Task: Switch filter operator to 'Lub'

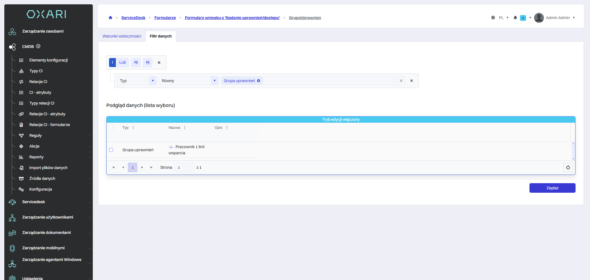Action: tap(122, 62)
